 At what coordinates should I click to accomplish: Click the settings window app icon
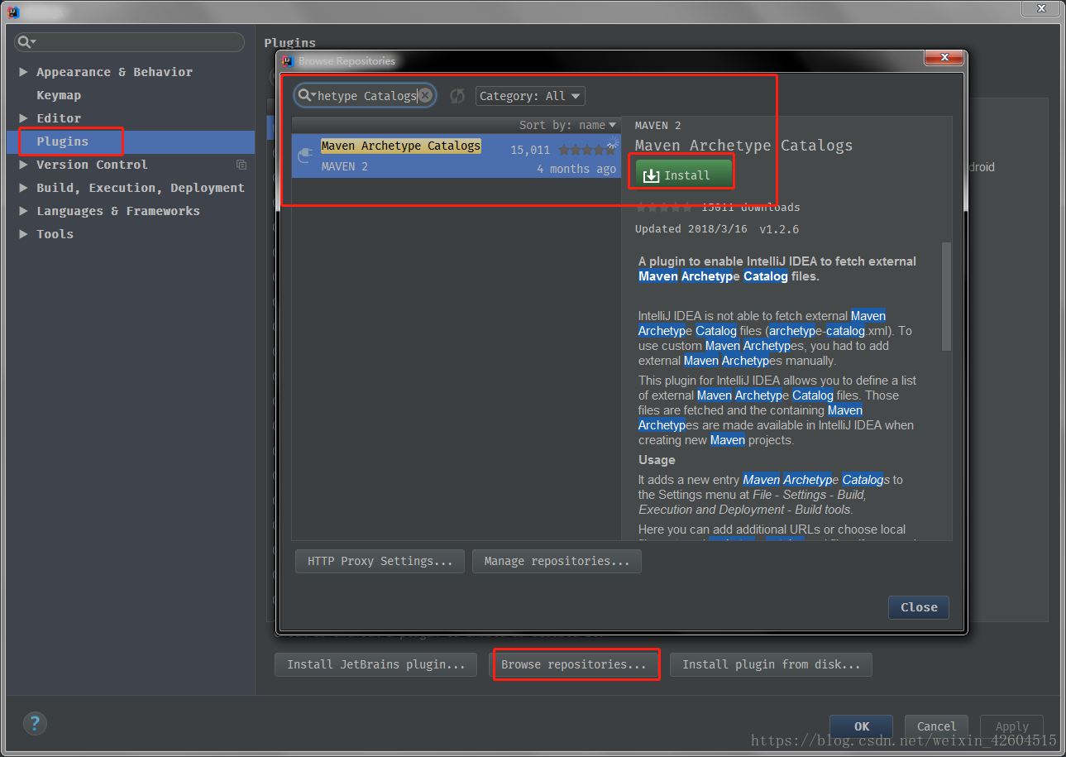13,12
